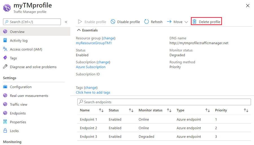Sort endpoints by Type column arrows
Image resolution: width=254 pixels, height=145 pixels.
pyautogui.click(x=207, y=110)
